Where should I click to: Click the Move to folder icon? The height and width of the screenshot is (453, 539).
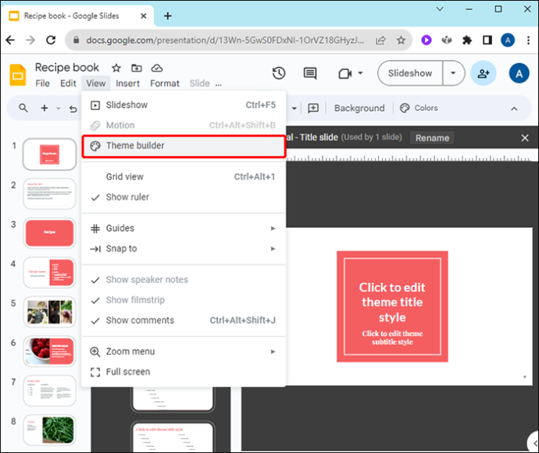137,68
